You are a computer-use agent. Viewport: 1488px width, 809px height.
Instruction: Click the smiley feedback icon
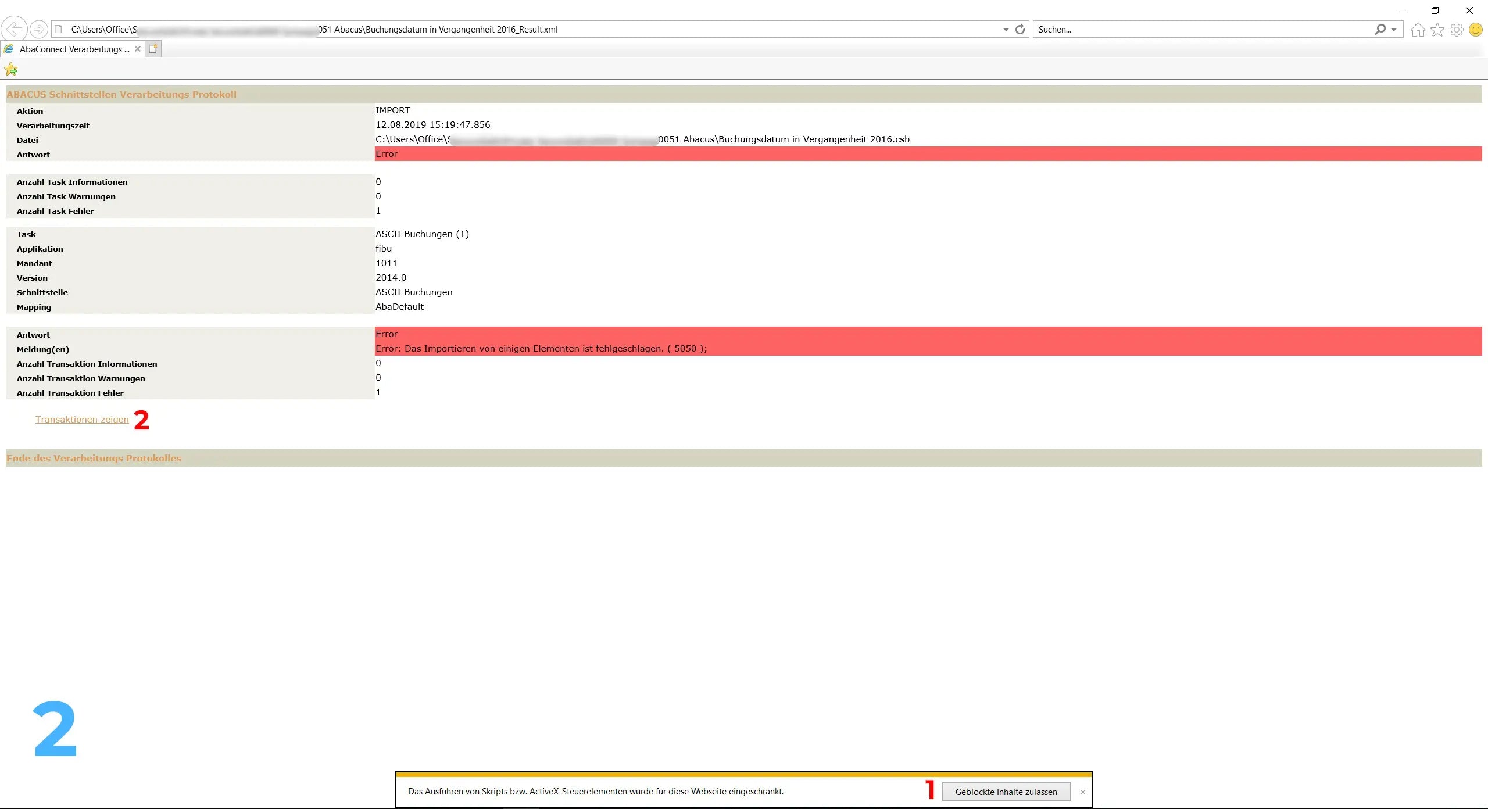click(x=1476, y=30)
